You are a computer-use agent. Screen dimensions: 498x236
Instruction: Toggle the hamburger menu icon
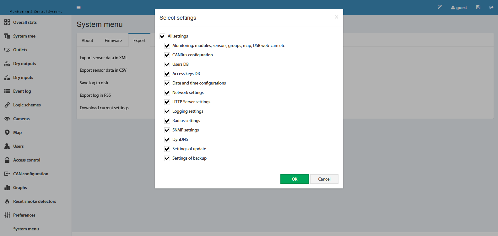(x=78, y=8)
